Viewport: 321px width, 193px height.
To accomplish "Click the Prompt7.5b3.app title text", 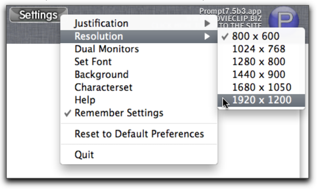I will (230, 12).
